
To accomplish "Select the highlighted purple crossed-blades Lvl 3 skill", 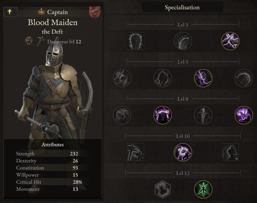I will pos(230,41).
